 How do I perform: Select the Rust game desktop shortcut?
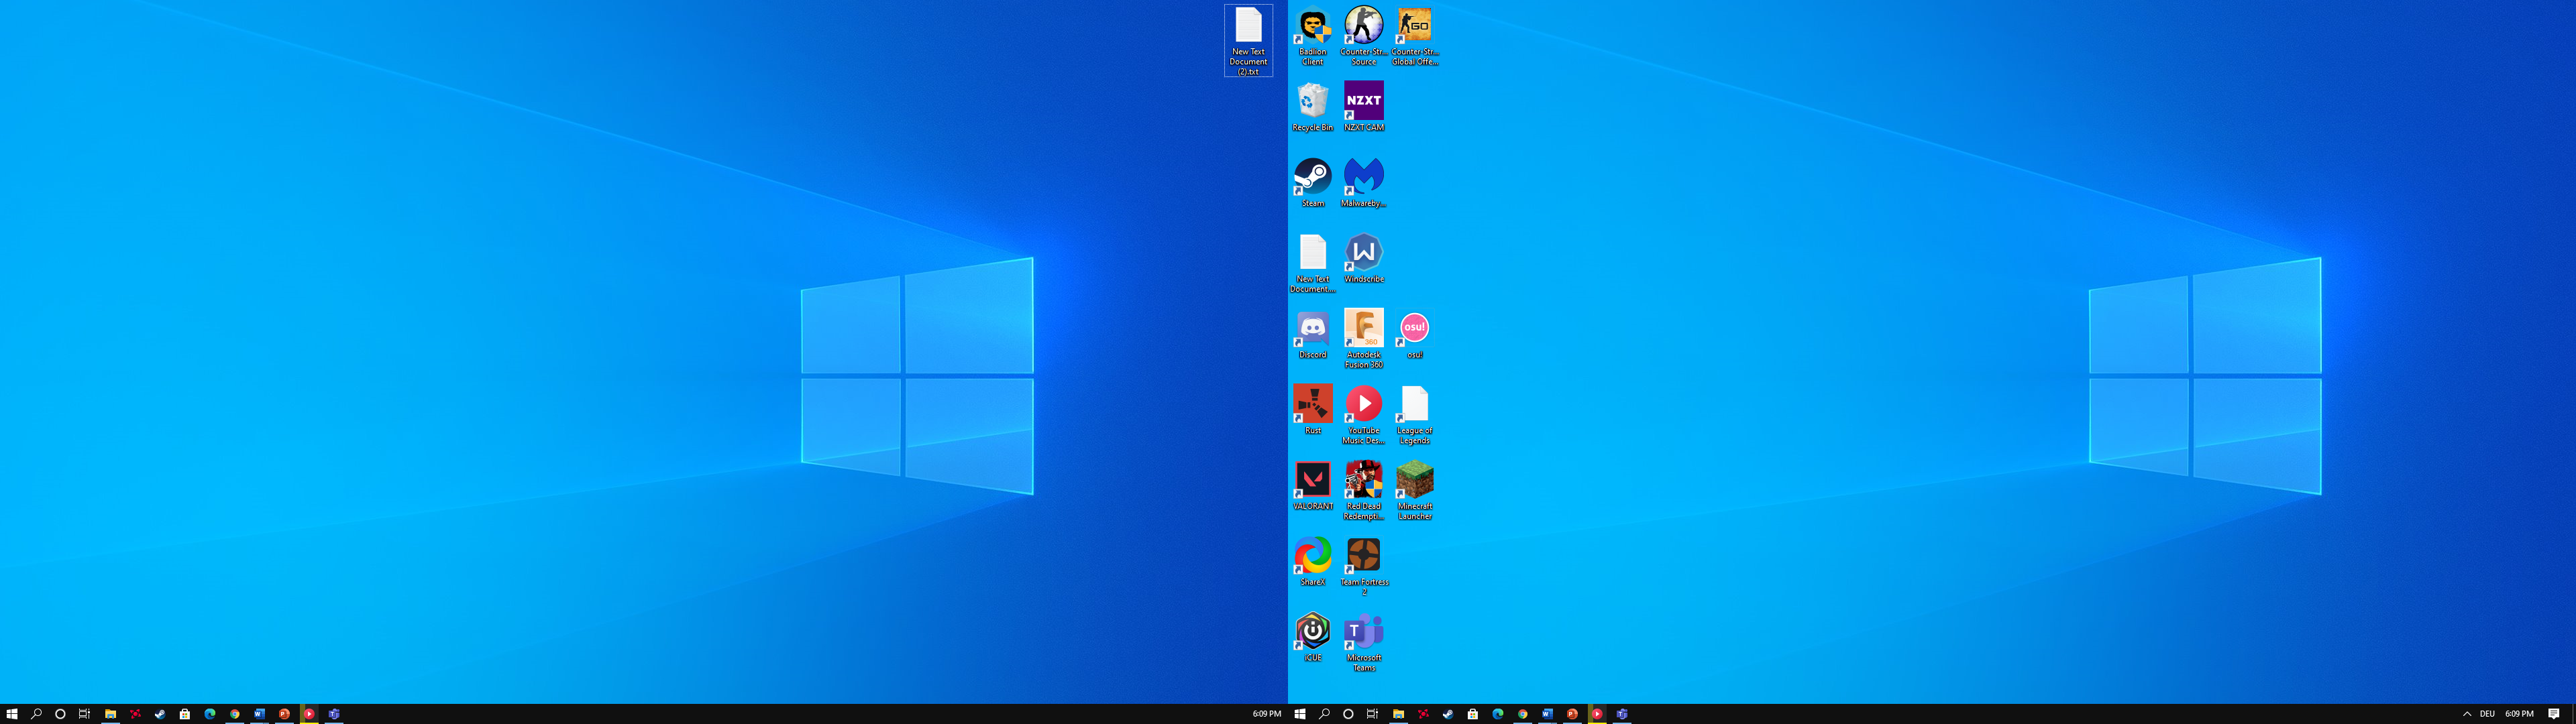pyautogui.click(x=1312, y=410)
